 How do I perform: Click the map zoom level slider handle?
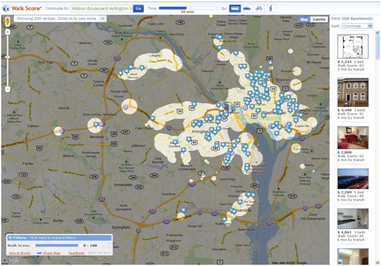tap(8, 57)
